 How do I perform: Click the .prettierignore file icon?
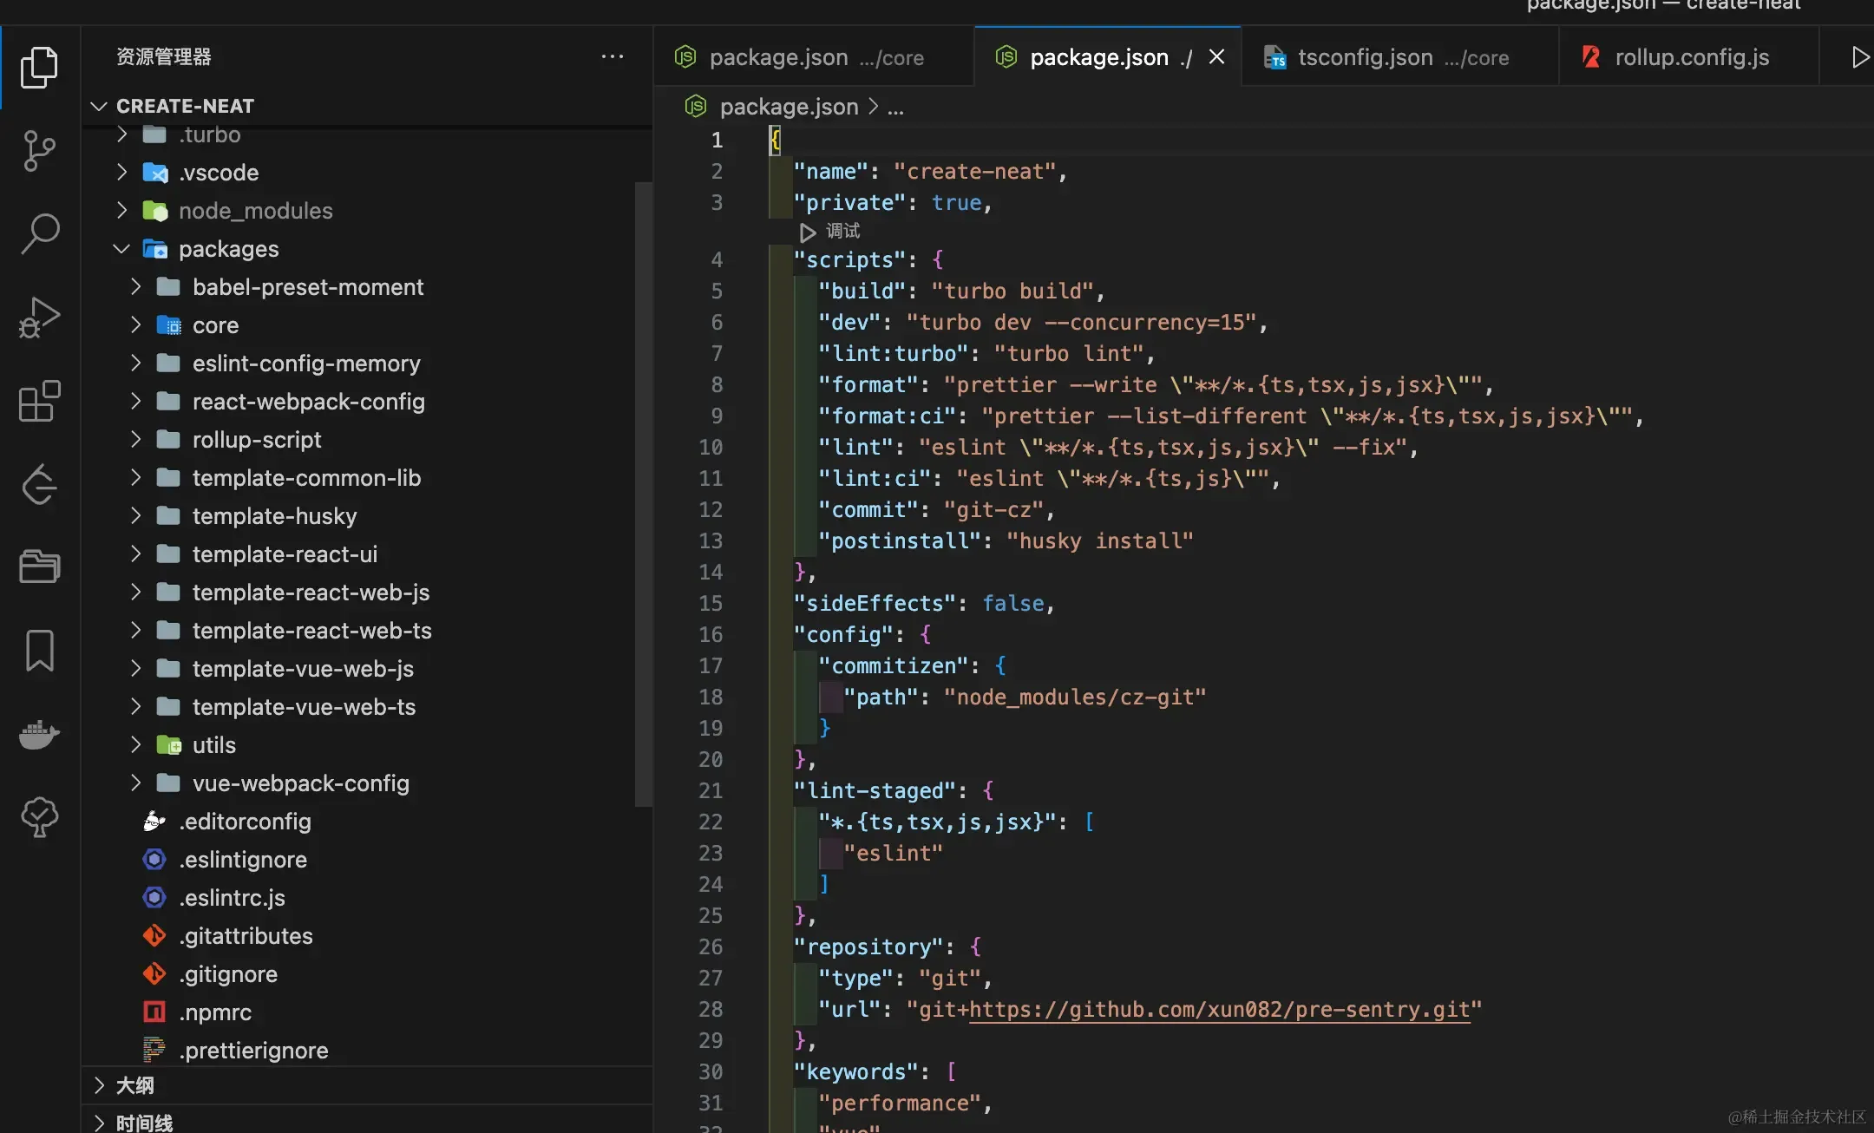click(154, 1050)
